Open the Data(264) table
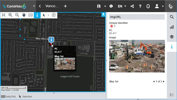This screenshot has width=177, height=100. [x=8, y=96]
